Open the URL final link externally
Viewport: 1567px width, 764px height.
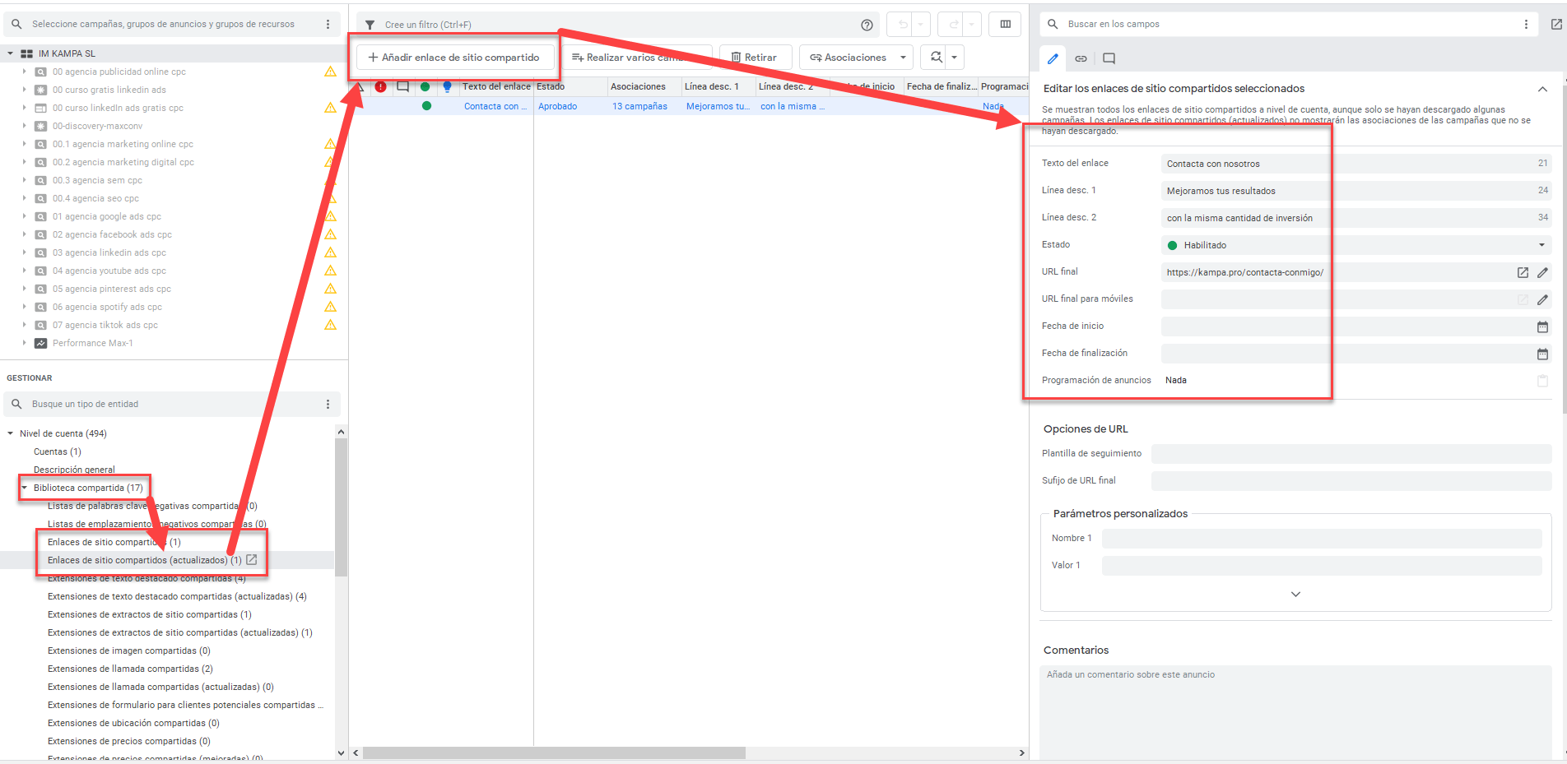[1523, 272]
